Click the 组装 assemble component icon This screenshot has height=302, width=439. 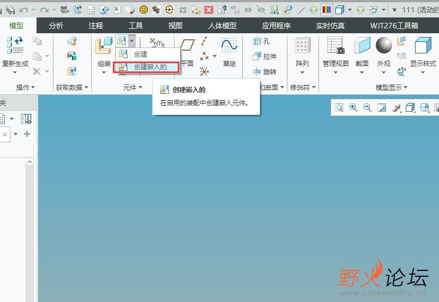pyautogui.click(x=104, y=46)
